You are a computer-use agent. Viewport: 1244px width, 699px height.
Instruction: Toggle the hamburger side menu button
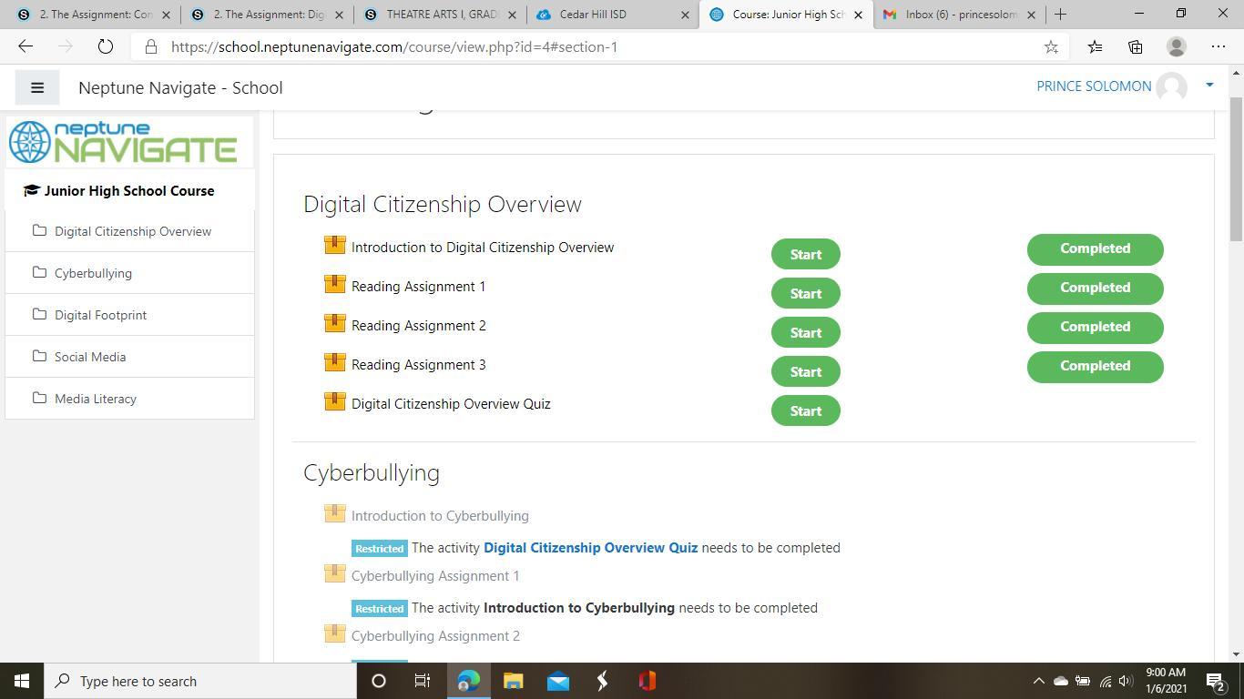point(37,88)
